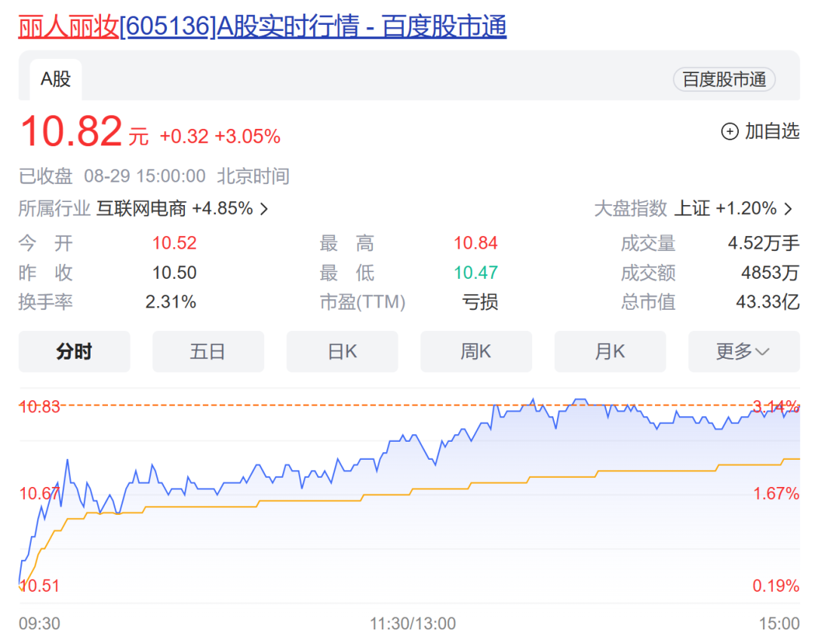Click the 市盈(TTM) value 亏损
The height and width of the screenshot is (640, 815).
pos(480,302)
